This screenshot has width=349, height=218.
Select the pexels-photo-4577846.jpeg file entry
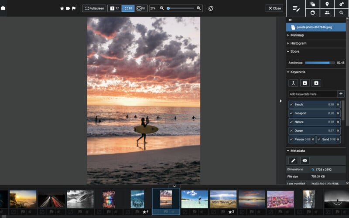point(316,27)
